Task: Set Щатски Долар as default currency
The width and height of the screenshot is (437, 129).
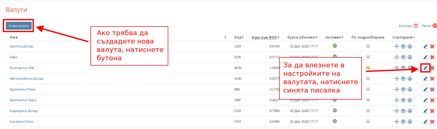Action: 368,46
